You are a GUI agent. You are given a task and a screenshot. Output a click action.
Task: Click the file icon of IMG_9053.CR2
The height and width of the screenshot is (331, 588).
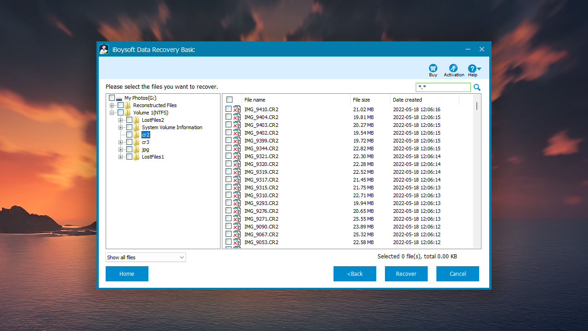pos(237,242)
